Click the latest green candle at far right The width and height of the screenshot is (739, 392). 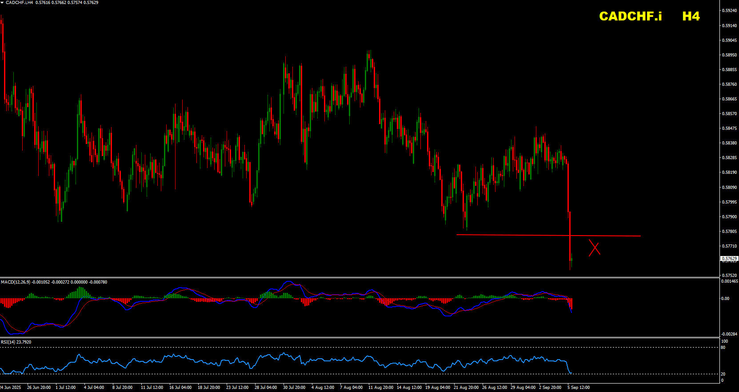pos(571,258)
